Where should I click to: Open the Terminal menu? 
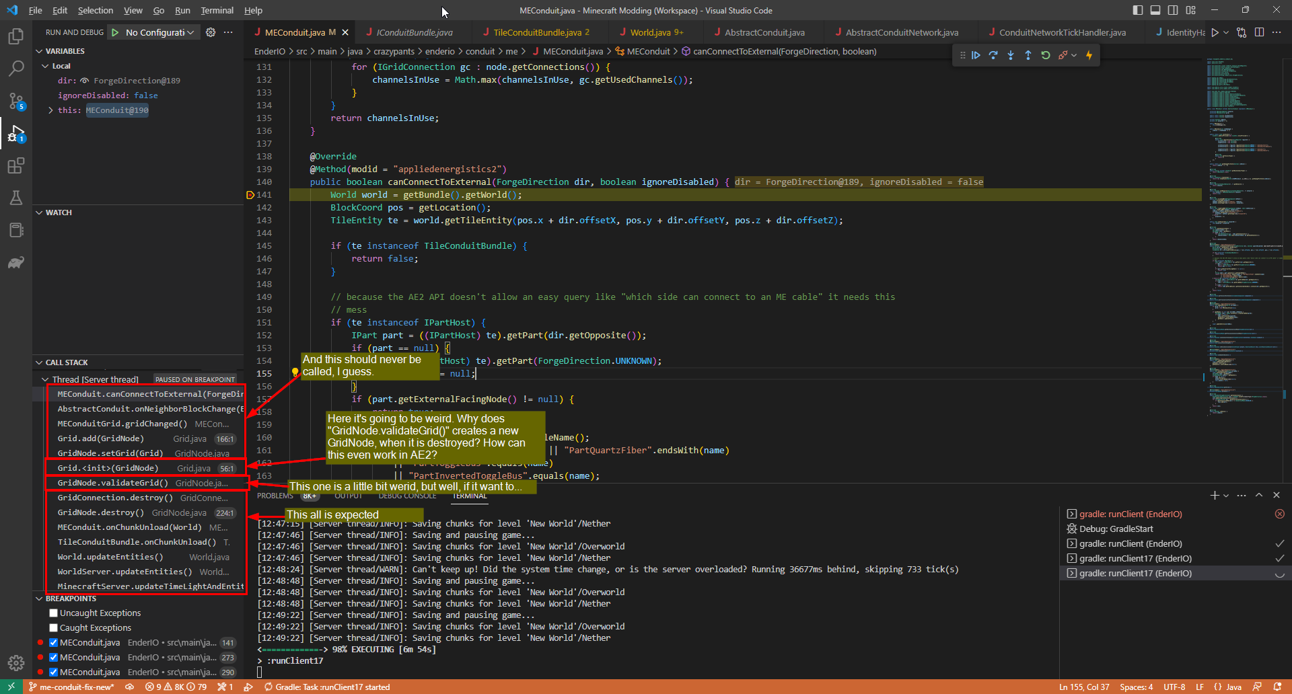click(217, 10)
